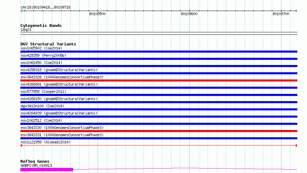Select the thin red line under nsv1121958

(159, 145)
